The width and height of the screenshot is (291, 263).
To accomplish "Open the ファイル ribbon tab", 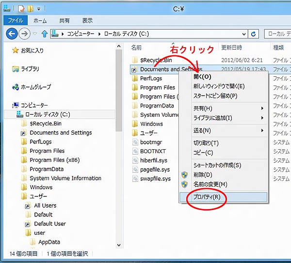I will (16, 21).
